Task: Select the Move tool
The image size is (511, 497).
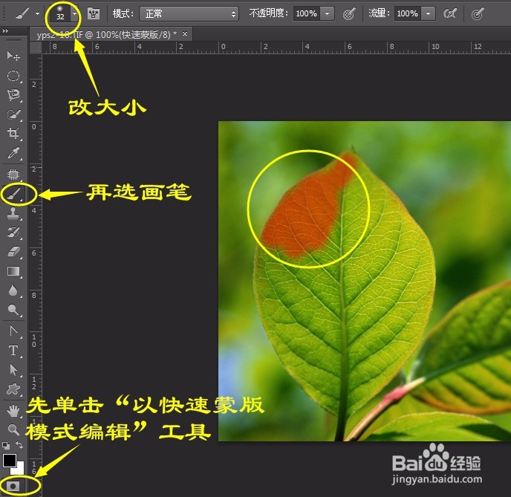Action: click(13, 56)
